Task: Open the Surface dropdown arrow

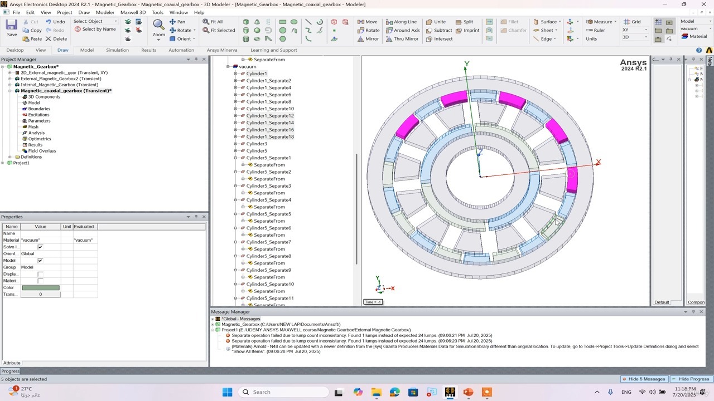Action: click(x=559, y=22)
